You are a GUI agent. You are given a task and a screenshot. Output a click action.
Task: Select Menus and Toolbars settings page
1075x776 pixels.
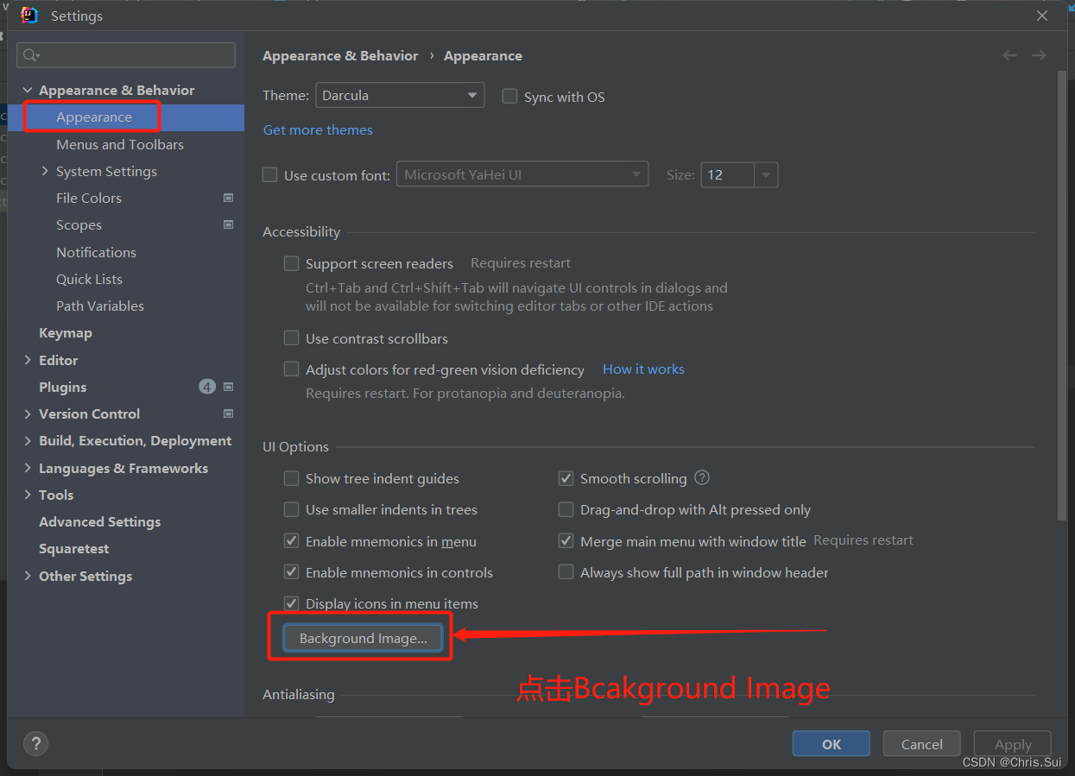tap(120, 144)
